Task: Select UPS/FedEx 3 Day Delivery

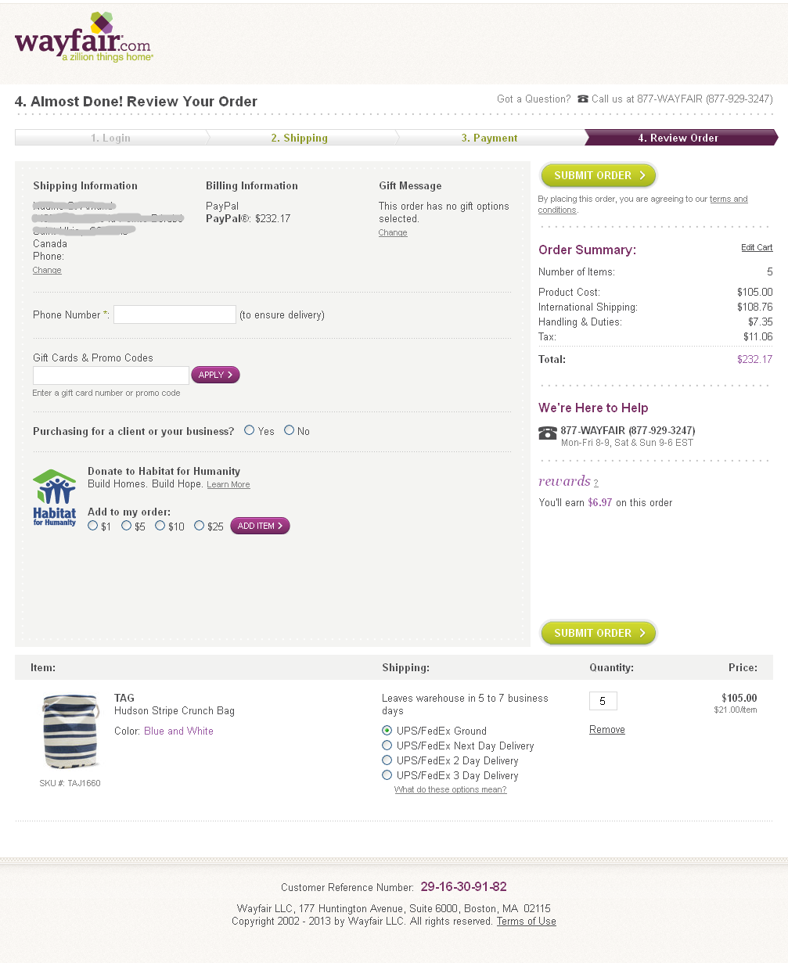Action: [387, 775]
